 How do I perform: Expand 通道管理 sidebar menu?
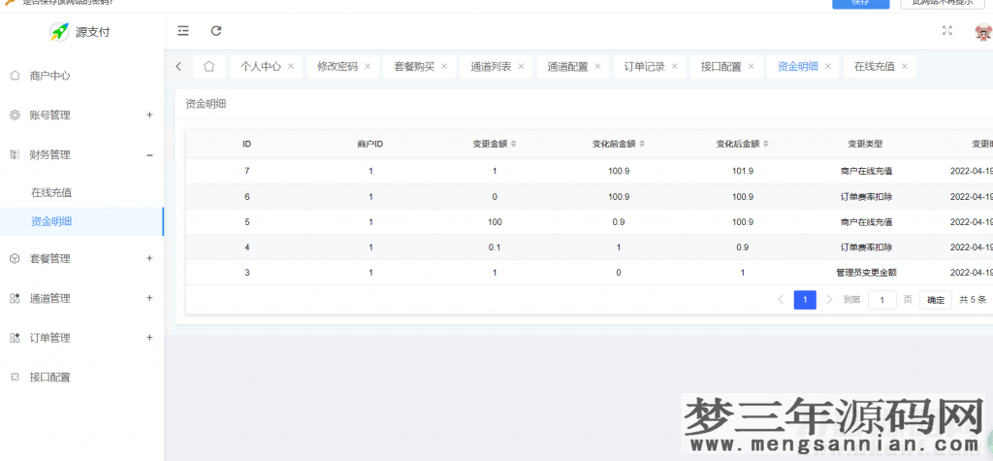click(x=81, y=298)
